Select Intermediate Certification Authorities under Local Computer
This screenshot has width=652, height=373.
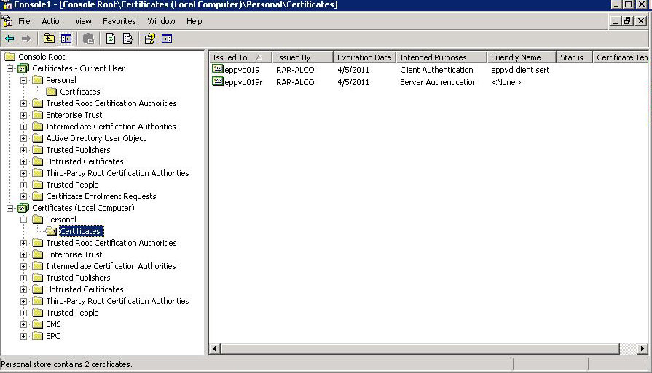[111, 266]
